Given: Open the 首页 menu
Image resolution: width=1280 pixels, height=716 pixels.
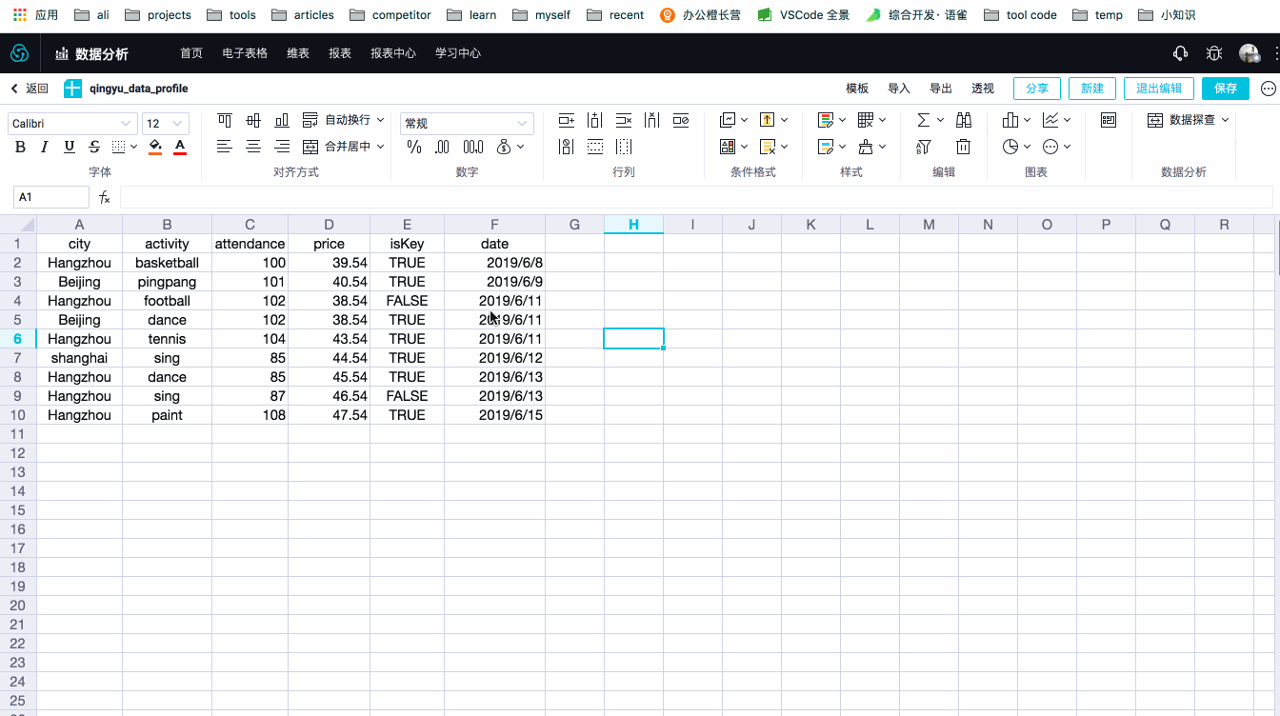Looking at the screenshot, I should click(191, 53).
